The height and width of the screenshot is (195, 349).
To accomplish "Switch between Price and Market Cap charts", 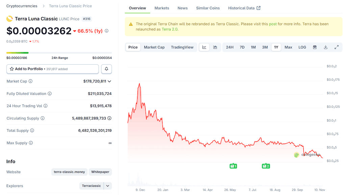I will tap(154, 47).
